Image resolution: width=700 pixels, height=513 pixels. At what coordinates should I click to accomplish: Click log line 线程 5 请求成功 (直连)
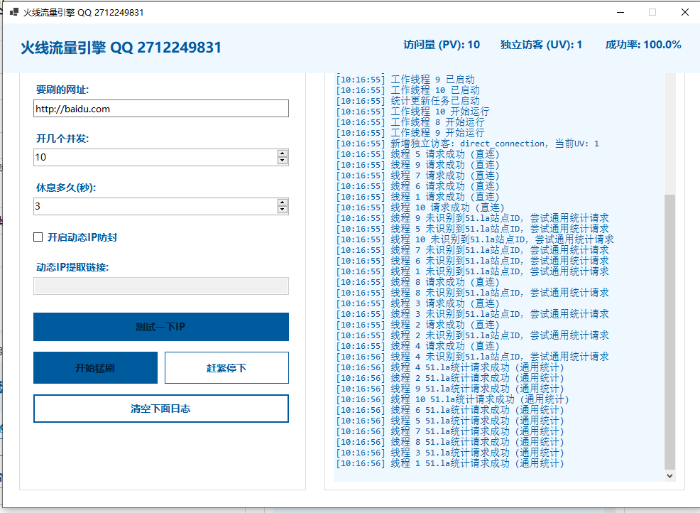coord(418,154)
